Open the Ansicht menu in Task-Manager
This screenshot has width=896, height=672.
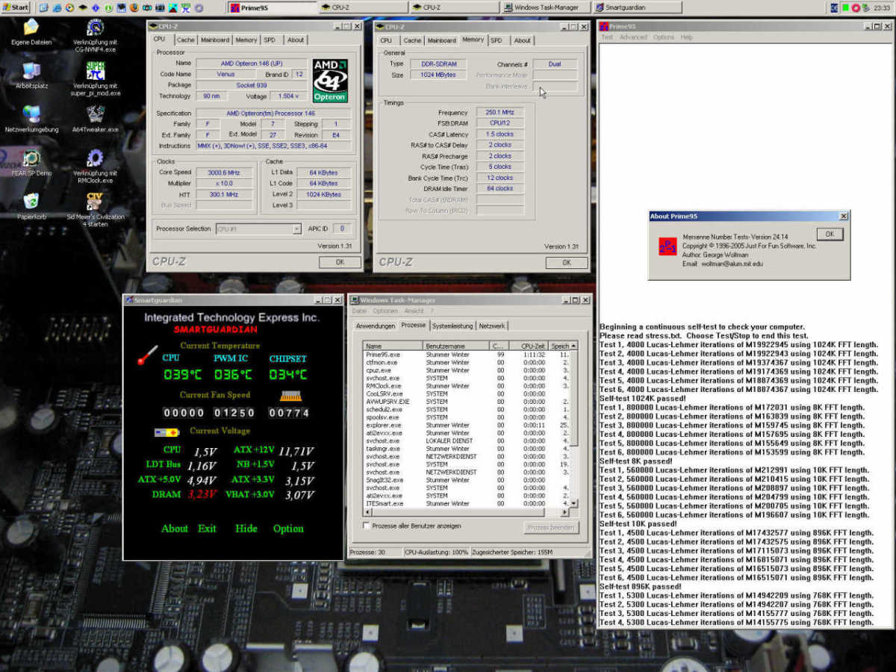414,311
